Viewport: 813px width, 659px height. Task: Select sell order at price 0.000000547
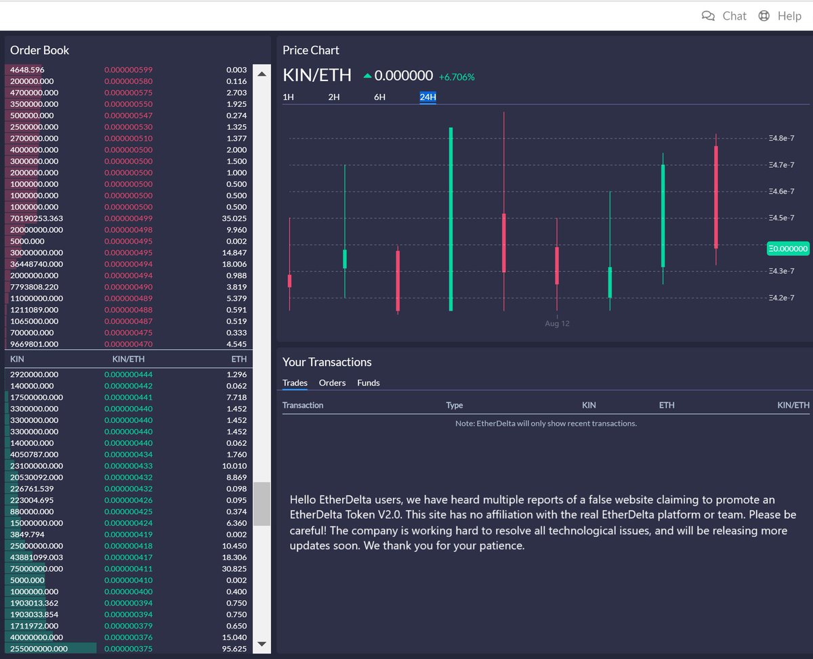click(129, 116)
